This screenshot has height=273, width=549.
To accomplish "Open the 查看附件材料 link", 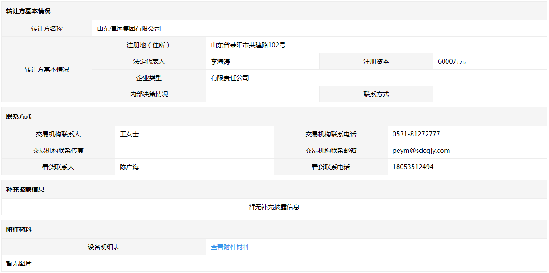I will 230,247.
